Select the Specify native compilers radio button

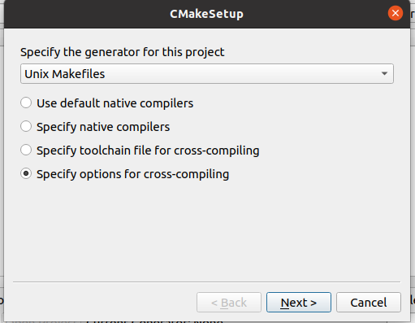pyautogui.click(x=26, y=126)
